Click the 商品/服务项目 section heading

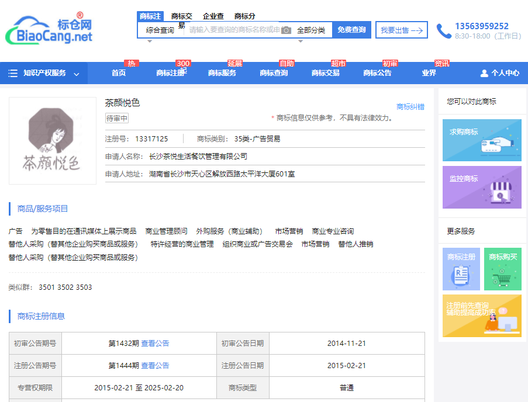click(x=43, y=209)
